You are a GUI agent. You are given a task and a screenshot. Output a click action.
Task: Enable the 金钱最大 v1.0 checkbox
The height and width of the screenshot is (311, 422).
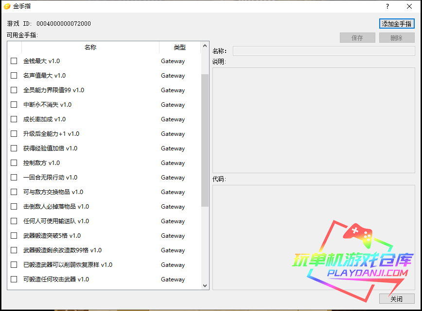(x=14, y=61)
